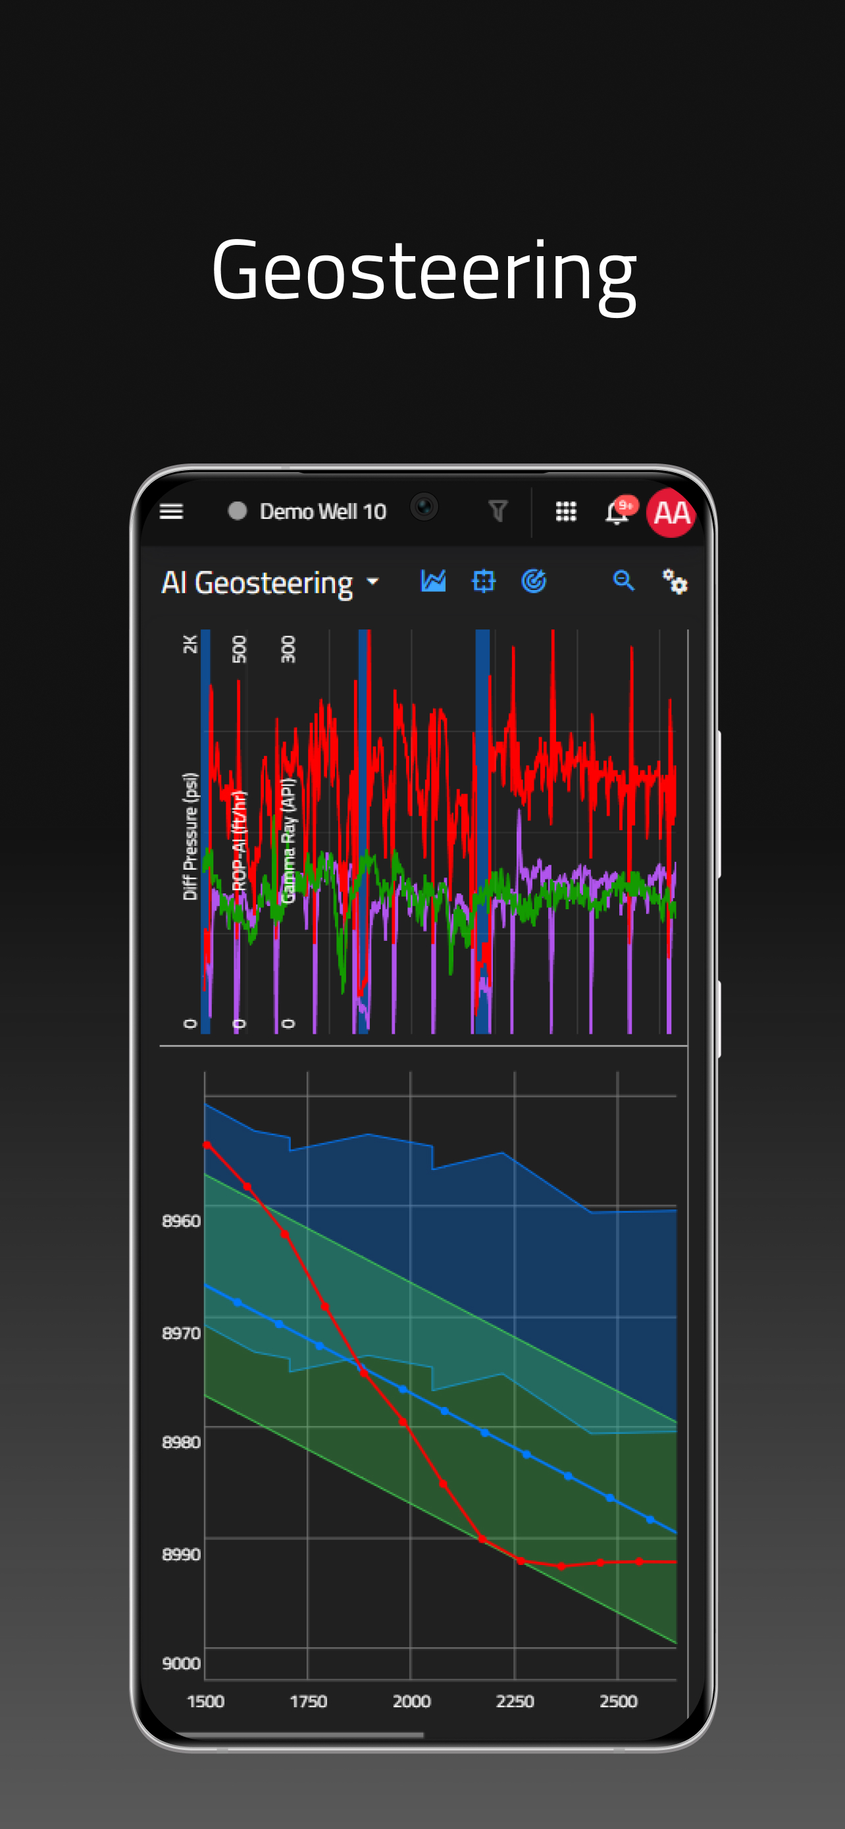
Task: Click the horizontal scroll indicator bar
Action: [x=299, y=1735]
